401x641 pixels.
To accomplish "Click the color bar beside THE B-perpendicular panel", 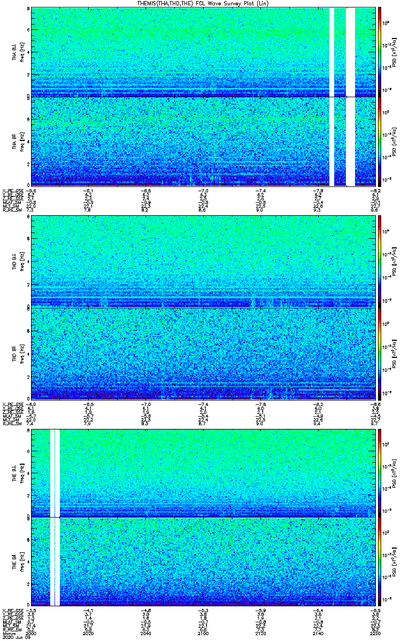I will coord(379,473).
